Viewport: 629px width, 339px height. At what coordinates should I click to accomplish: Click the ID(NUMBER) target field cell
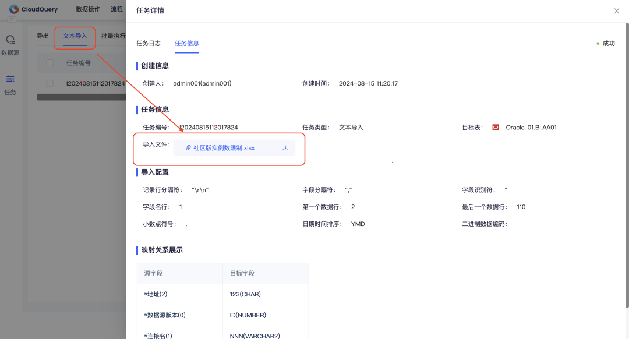(266, 315)
